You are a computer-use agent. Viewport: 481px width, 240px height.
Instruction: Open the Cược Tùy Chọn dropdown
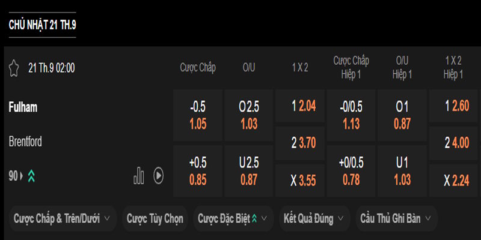(x=155, y=219)
